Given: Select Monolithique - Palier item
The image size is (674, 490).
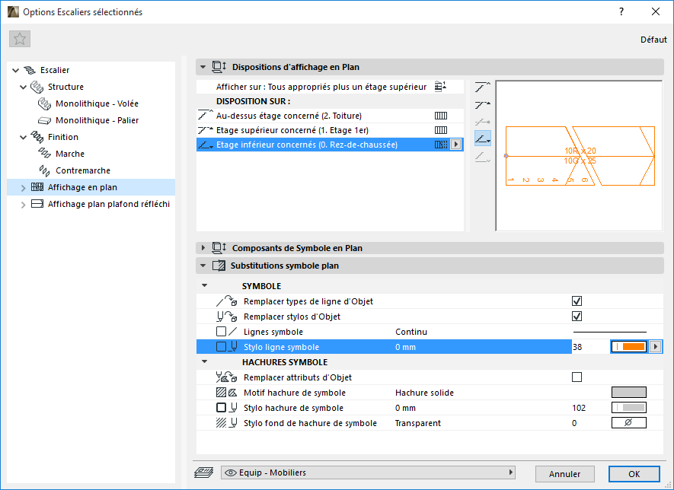Looking at the screenshot, I should (x=97, y=120).
